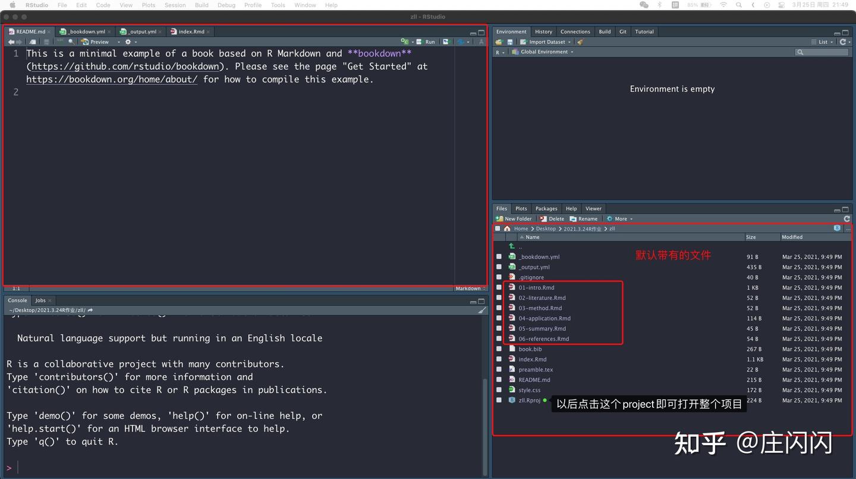Click the Run button in the editor
The image size is (856, 479).
click(x=426, y=42)
